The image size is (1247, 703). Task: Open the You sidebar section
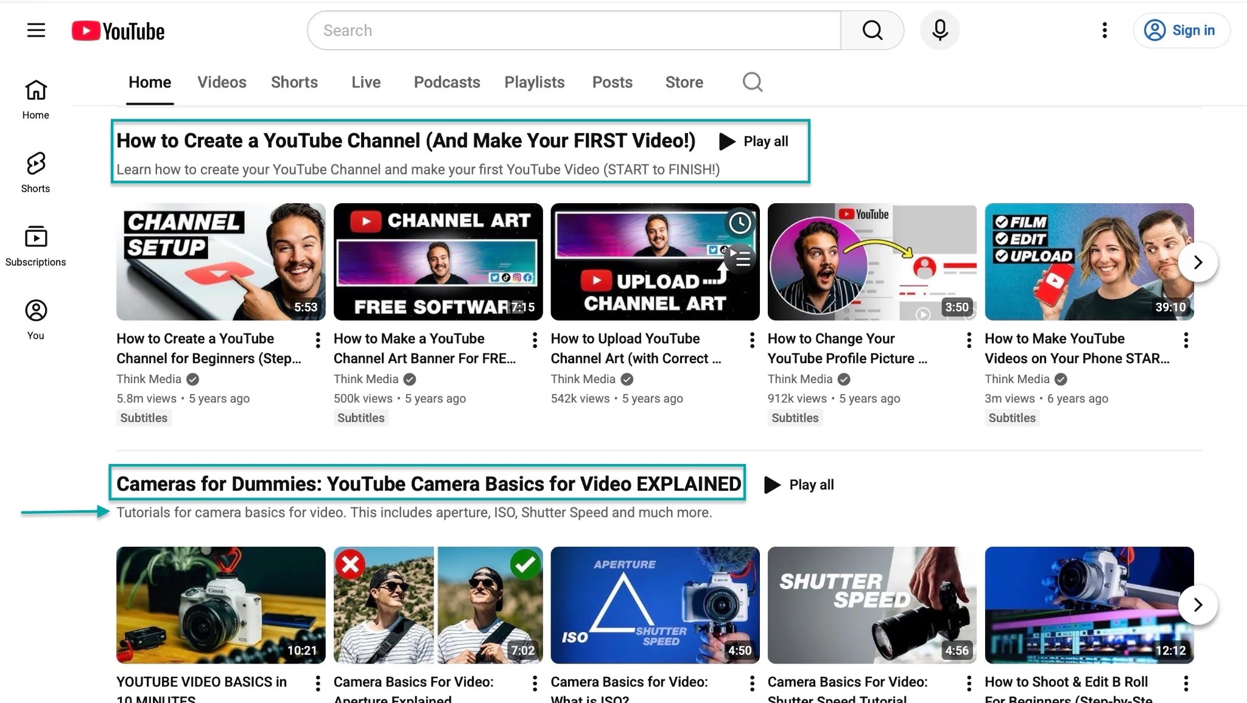coord(36,320)
